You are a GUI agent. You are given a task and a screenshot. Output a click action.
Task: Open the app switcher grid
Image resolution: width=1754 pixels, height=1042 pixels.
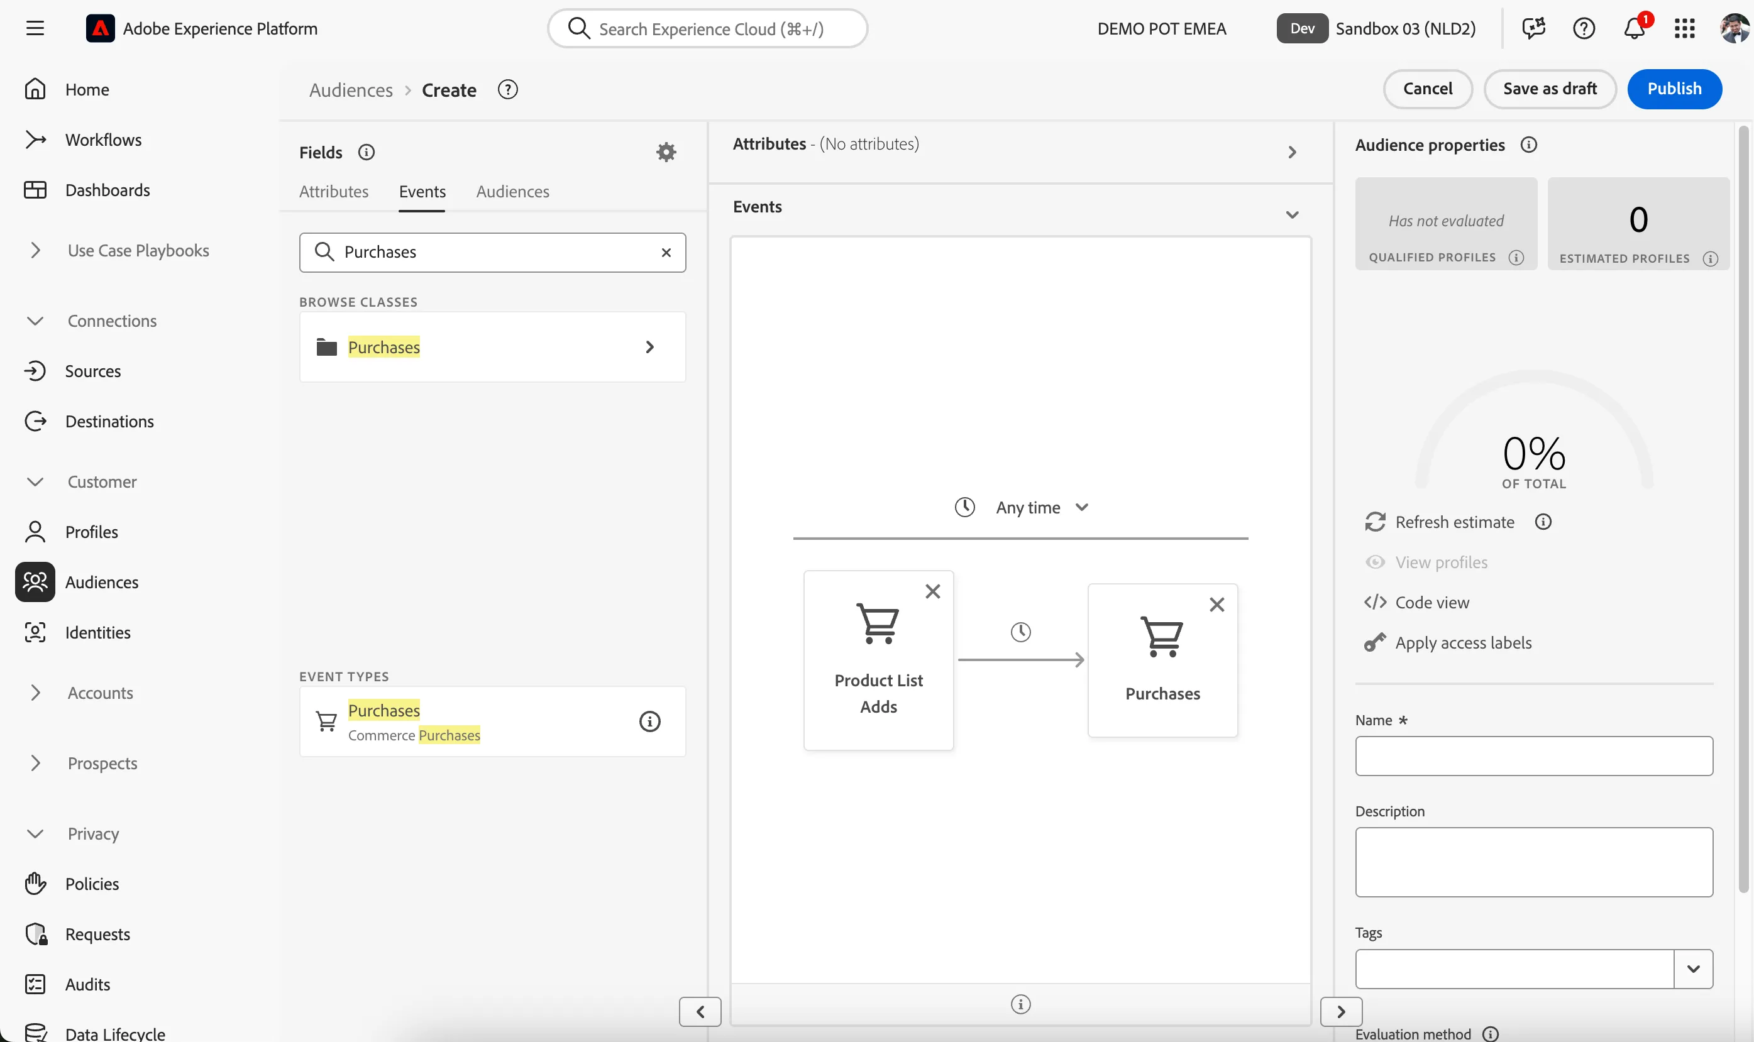pyautogui.click(x=1684, y=28)
